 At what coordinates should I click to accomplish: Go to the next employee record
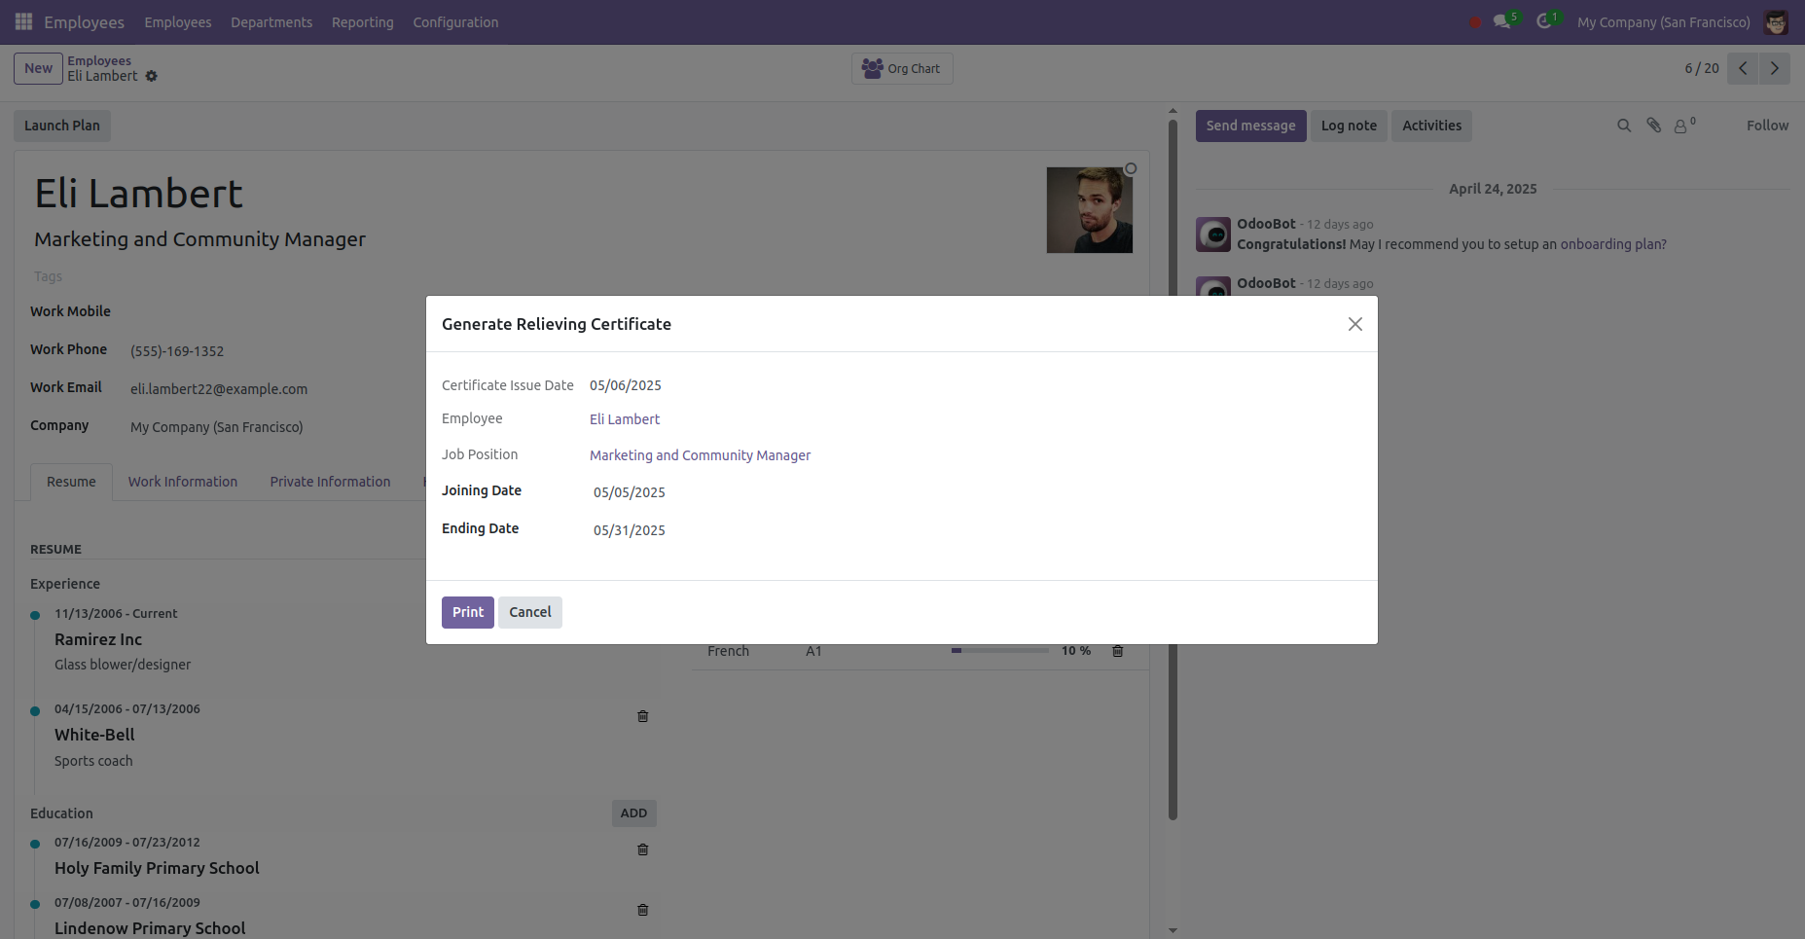1774,68
